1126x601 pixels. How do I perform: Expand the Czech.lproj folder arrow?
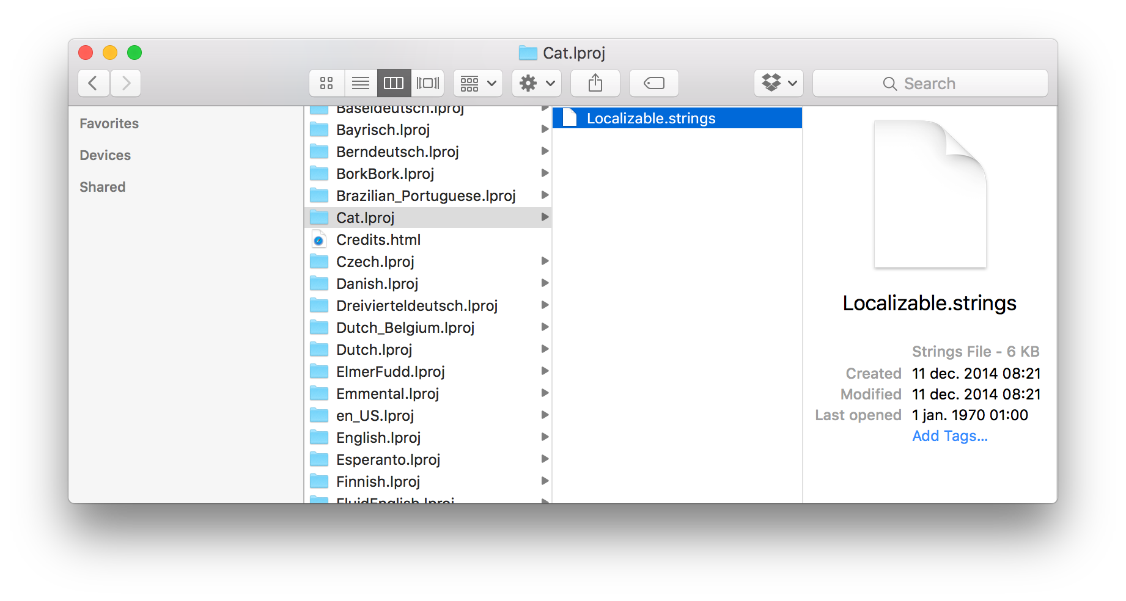click(545, 261)
